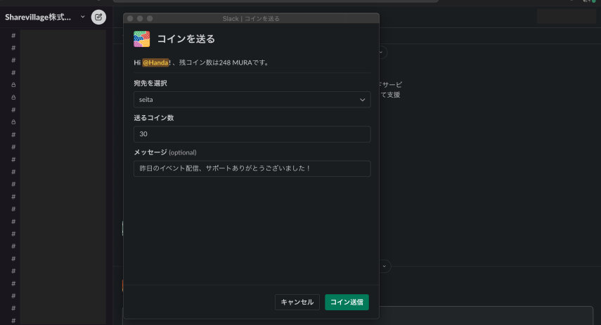Click the キャンセル button
Screen dimensions: 601x325
click(297, 302)
